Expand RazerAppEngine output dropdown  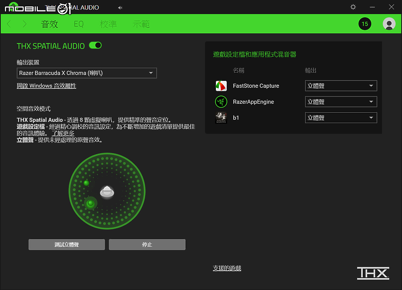click(x=341, y=102)
